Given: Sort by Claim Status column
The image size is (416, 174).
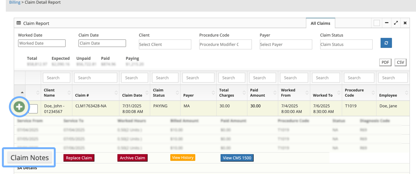Looking at the screenshot, I should pyautogui.click(x=165, y=93).
